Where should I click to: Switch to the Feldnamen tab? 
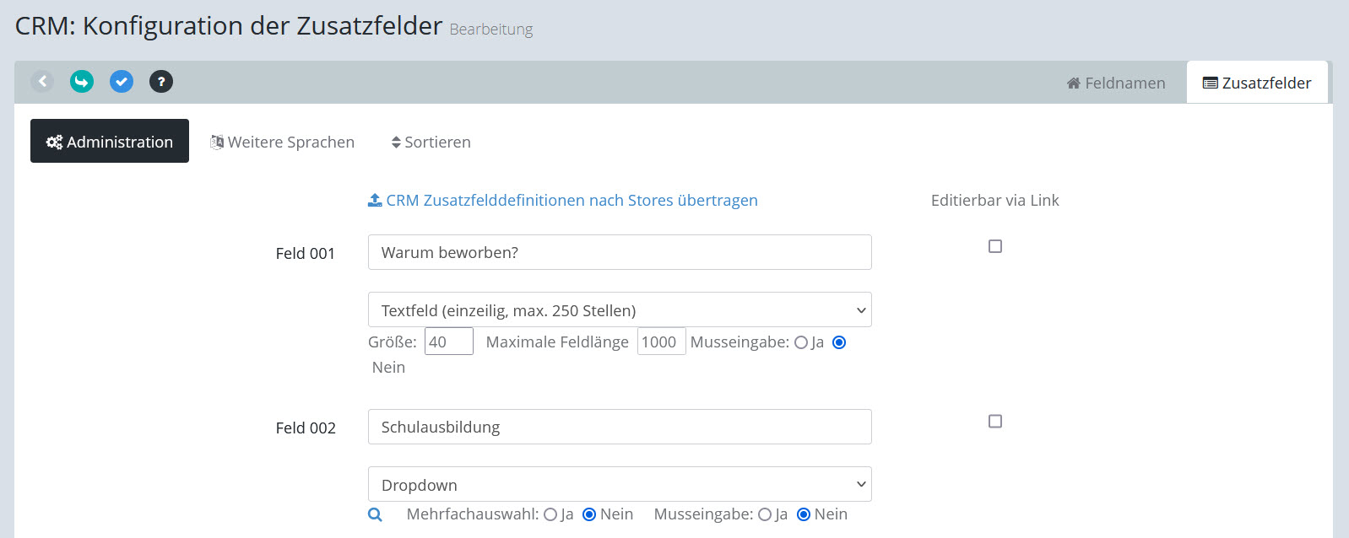[1115, 83]
